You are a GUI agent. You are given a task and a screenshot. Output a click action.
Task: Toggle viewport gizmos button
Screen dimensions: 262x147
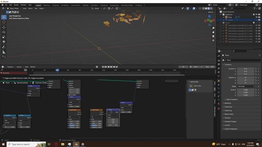click(188, 8)
